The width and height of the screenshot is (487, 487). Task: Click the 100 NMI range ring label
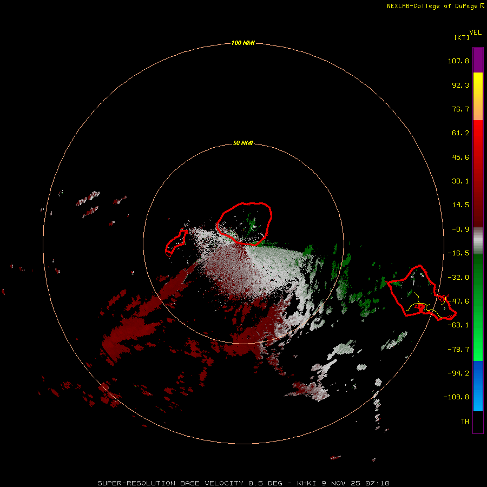[x=243, y=43]
